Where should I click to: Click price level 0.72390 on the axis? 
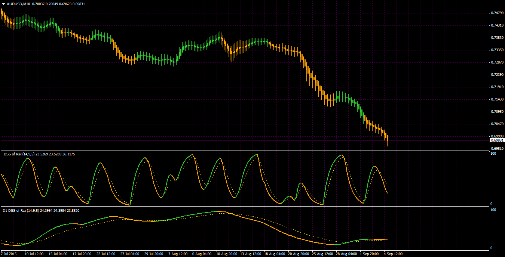click(x=497, y=75)
